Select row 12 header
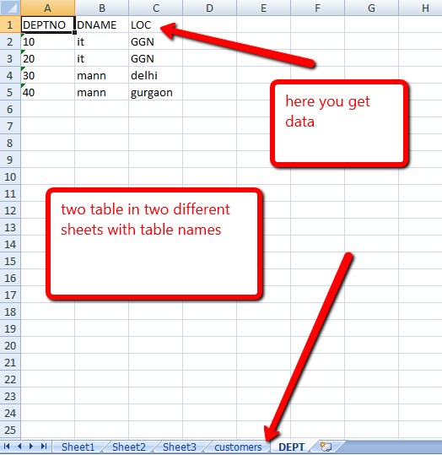 click(10, 210)
